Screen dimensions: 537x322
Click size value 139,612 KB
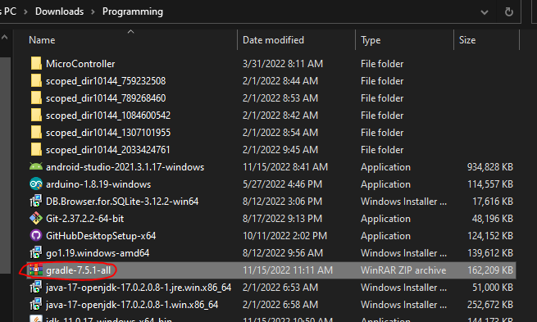click(x=490, y=253)
